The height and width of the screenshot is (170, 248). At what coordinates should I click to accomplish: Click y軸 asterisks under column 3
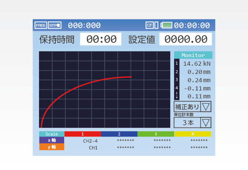pyautogui.click(x=162, y=147)
